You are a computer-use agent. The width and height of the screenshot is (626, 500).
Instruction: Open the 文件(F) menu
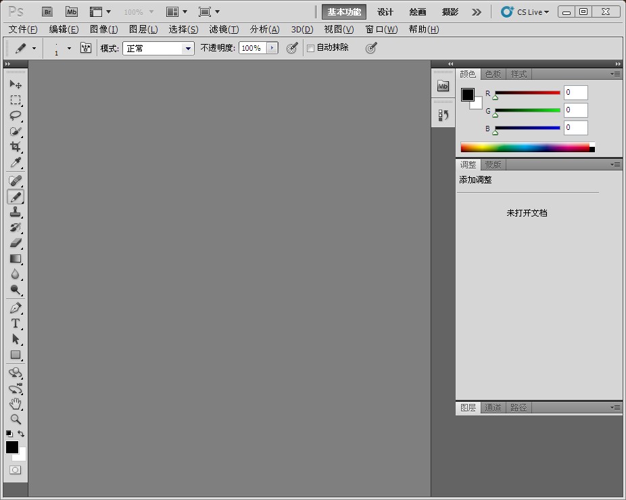click(23, 29)
